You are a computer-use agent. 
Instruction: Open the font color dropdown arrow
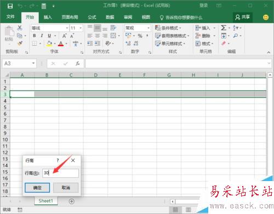(x=66, y=43)
